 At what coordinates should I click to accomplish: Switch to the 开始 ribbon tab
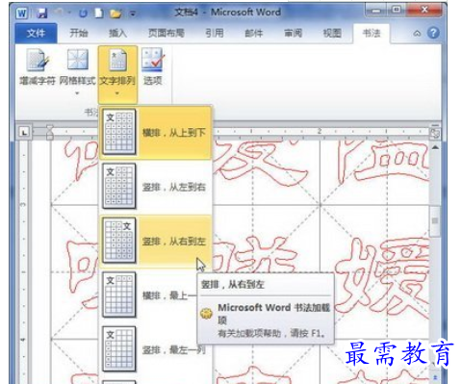(79, 33)
